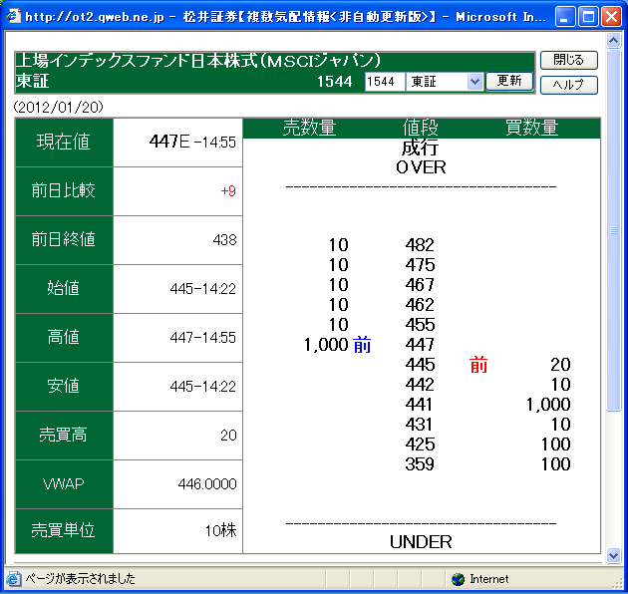Open help with the ヘルプ button
Screen dimensions: 628x594
coord(568,85)
